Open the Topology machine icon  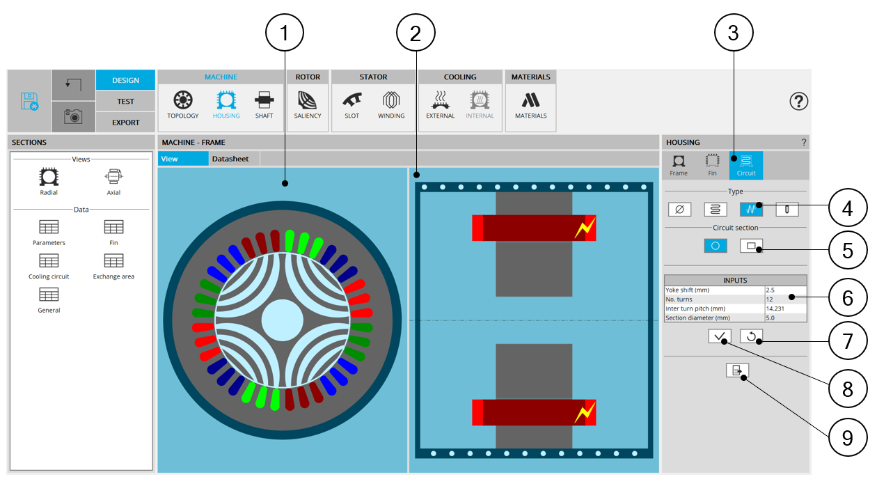coord(182,104)
